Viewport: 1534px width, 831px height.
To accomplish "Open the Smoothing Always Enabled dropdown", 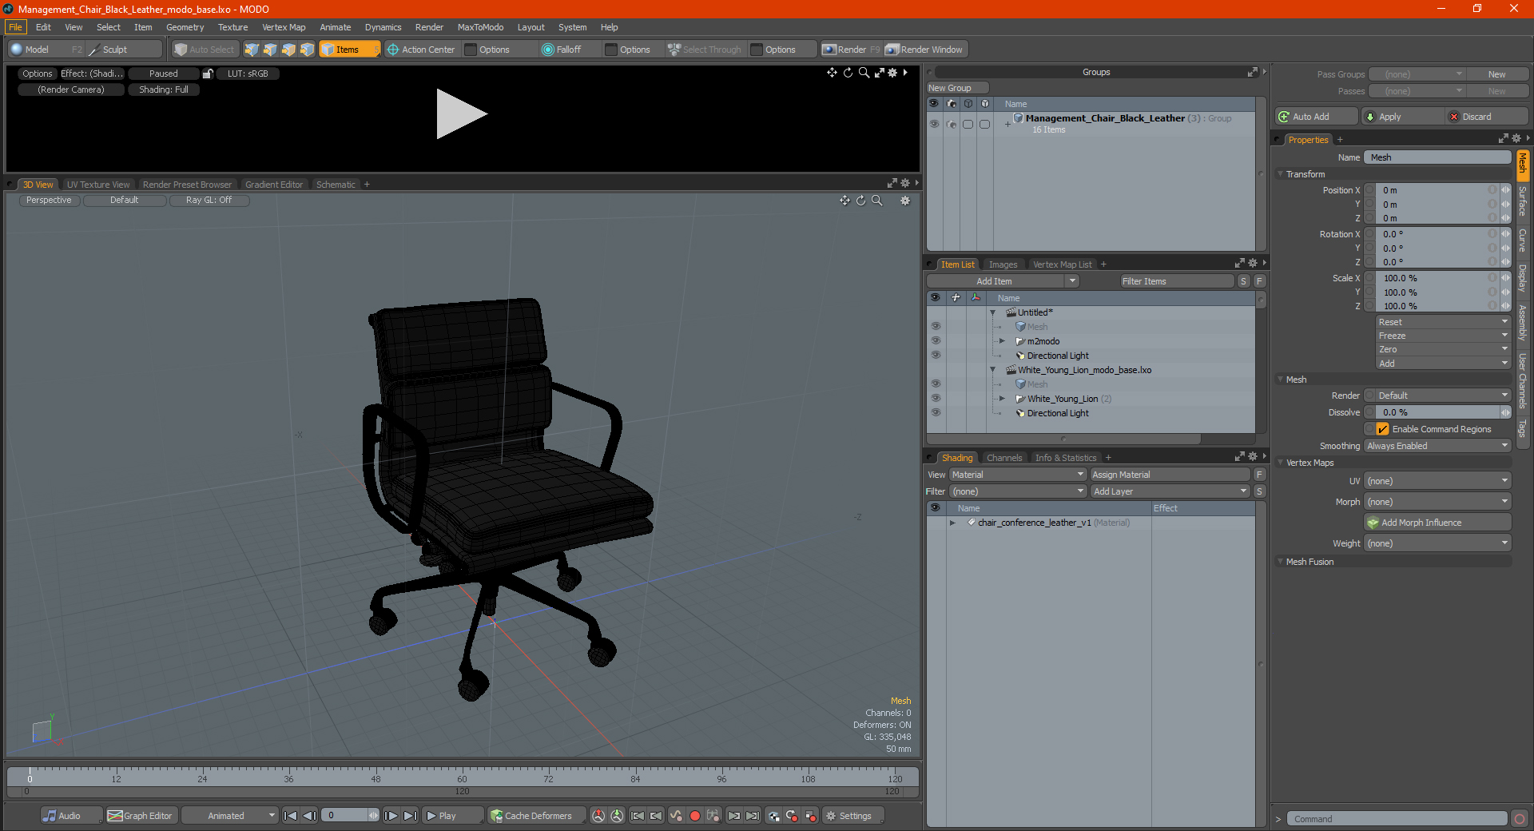I will (x=1438, y=446).
